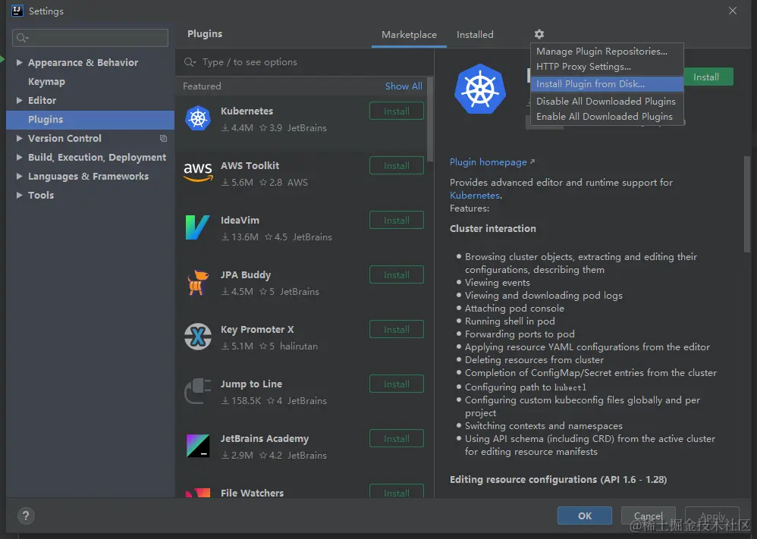Viewport: 757px width, 539px height.
Task: Choose Enable All Downloaded Plugins
Action: [607, 117]
